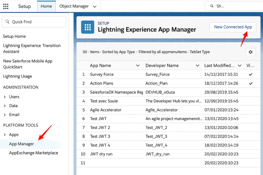Switch to the Home tab
Screen dimensions: 263x175
pyautogui.click(x=46, y=6)
